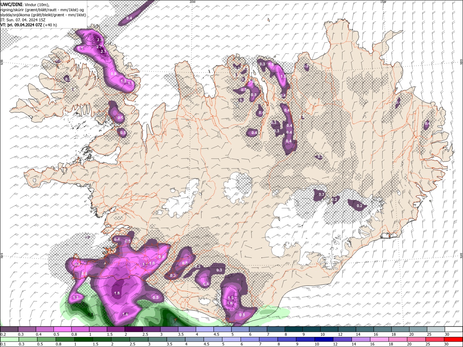This screenshot has height=347, width=463.
Task: Click the violet 12–14 rain legend swatch
Action: pyautogui.click(x=342, y=339)
